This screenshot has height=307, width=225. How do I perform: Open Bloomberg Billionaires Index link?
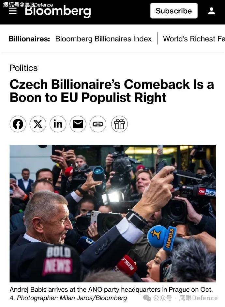[x=103, y=39]
